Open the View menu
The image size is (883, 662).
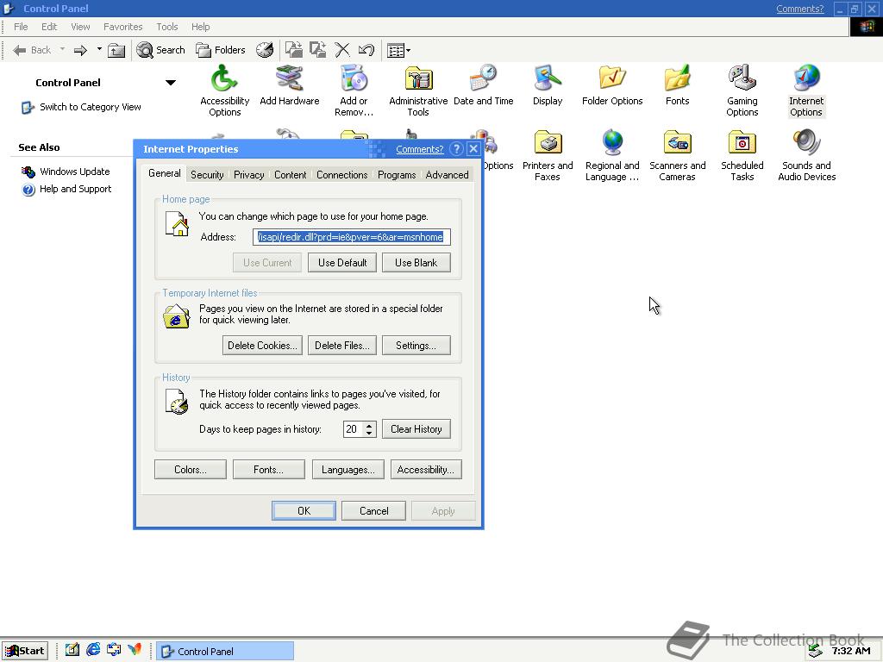point(80,27)
